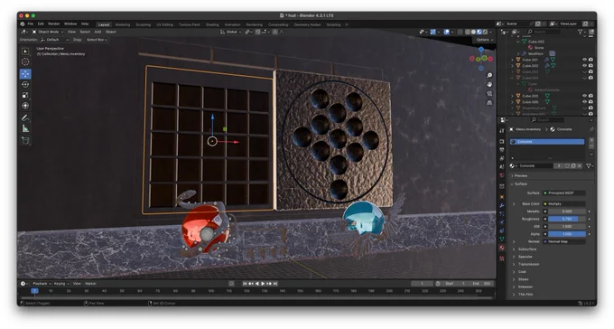
Task: Select the Move tool
Action: [x=25, y=74]
